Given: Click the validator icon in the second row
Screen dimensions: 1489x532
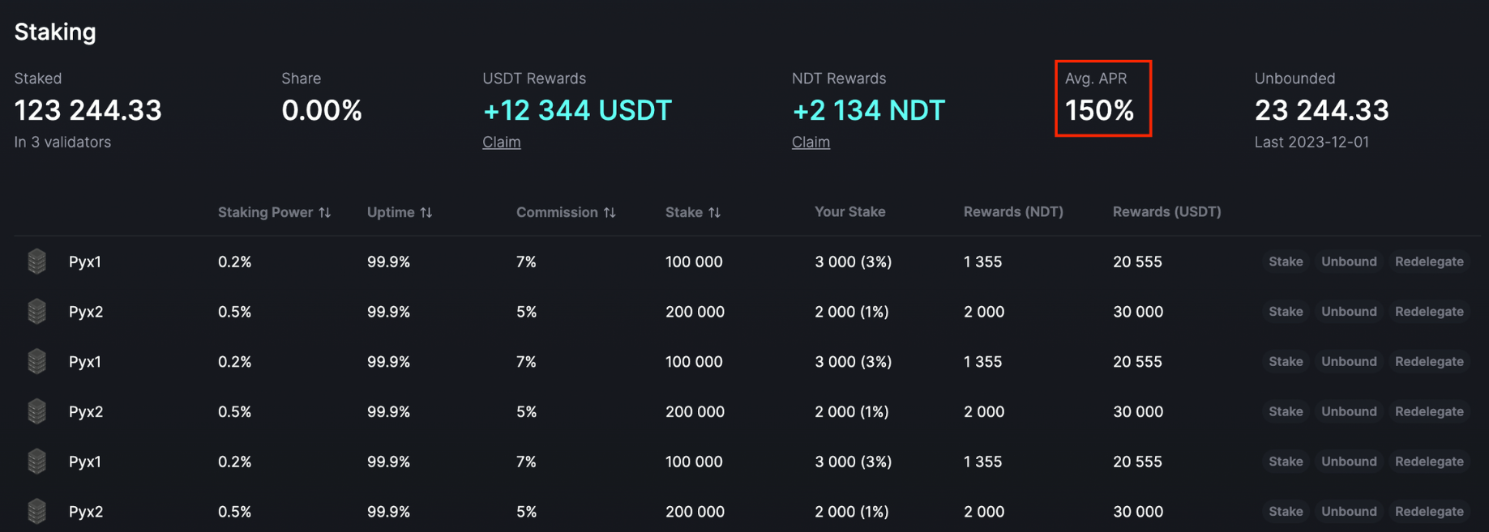Looking at the screenshot, I should point(36,312).
